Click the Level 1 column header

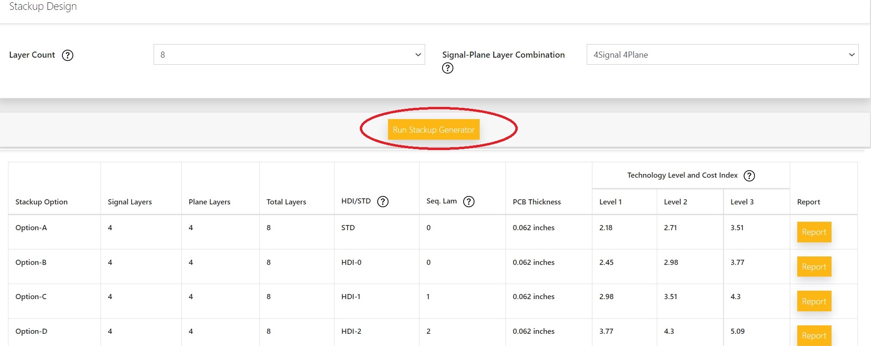[610, 202]
